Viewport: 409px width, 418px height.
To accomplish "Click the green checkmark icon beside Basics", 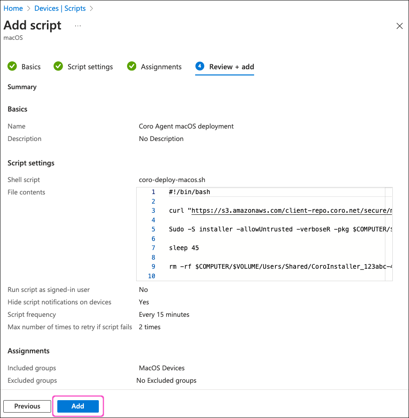I will 12,66.
